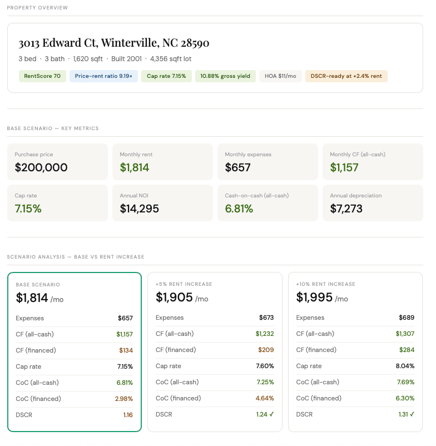The width and height of the screenshot is (436, 446).
Task: Select the Annual depreciation $7,273 card
Action: (x=373, y=203)
